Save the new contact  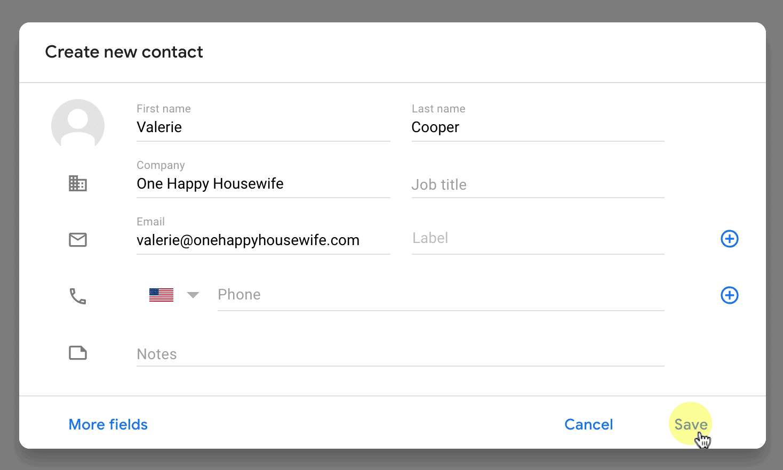[691, 424]
